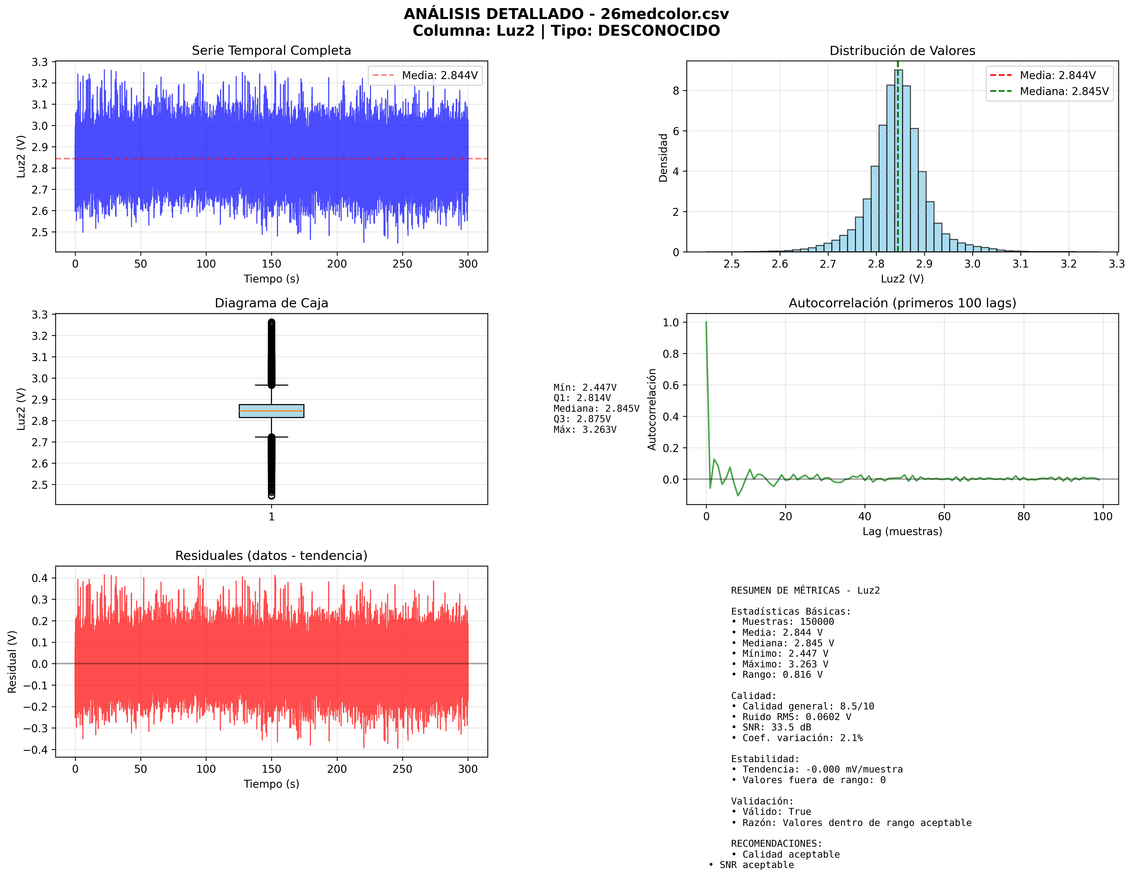
Task: Click the Media 2.844V legend in time series
Action: [425, 75]
